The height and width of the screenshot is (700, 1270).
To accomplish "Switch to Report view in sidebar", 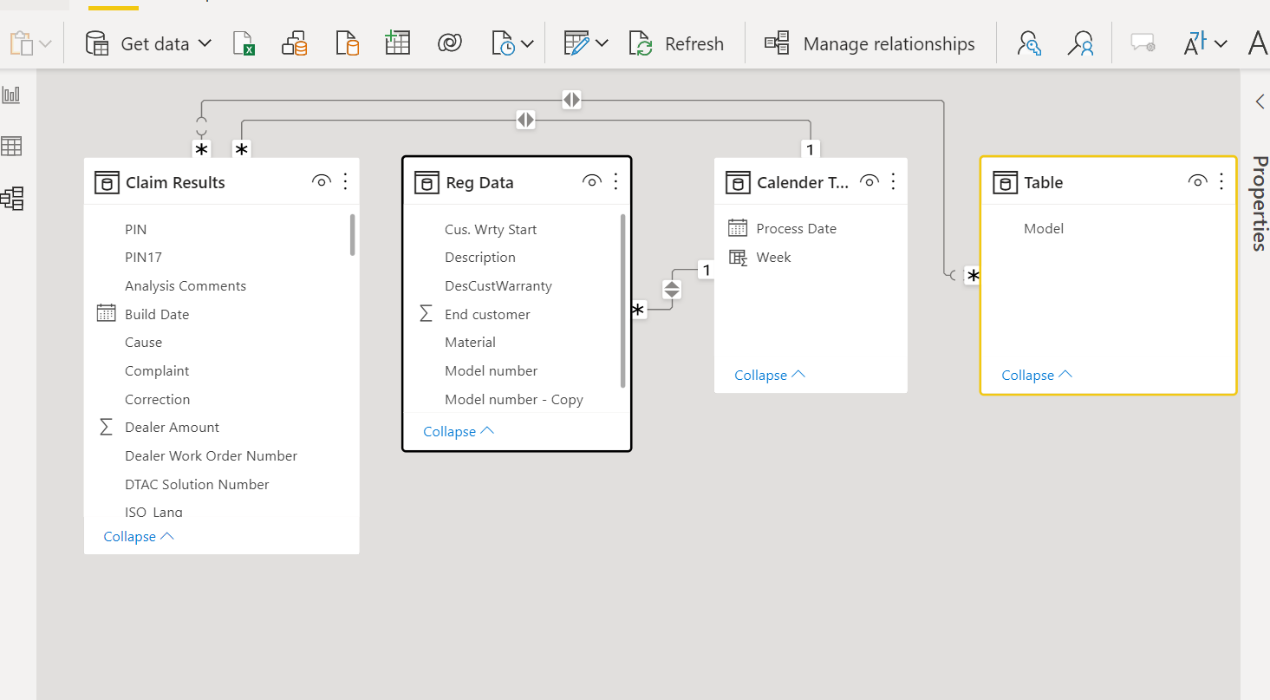I will (12, 95).
